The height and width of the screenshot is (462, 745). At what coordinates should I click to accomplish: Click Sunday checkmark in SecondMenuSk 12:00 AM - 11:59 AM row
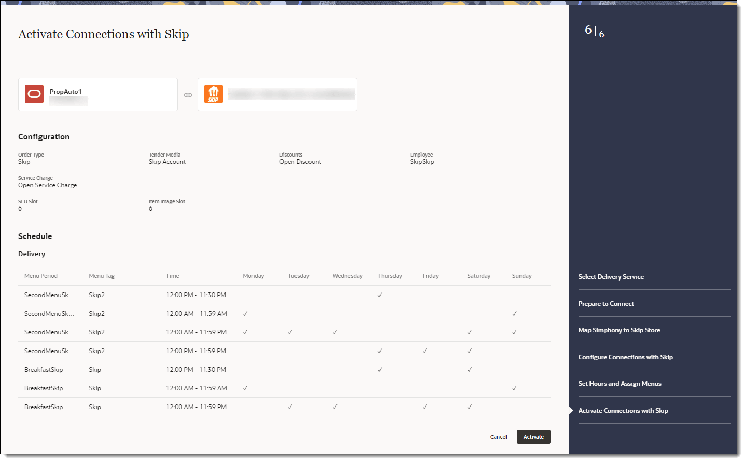(x=514, y=314)
